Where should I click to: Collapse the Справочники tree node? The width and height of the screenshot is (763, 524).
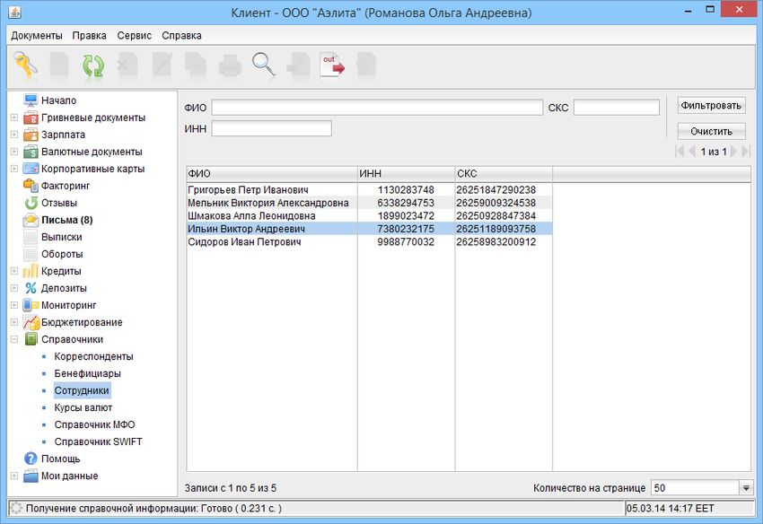pyautogui.click(x=14, y=340)
